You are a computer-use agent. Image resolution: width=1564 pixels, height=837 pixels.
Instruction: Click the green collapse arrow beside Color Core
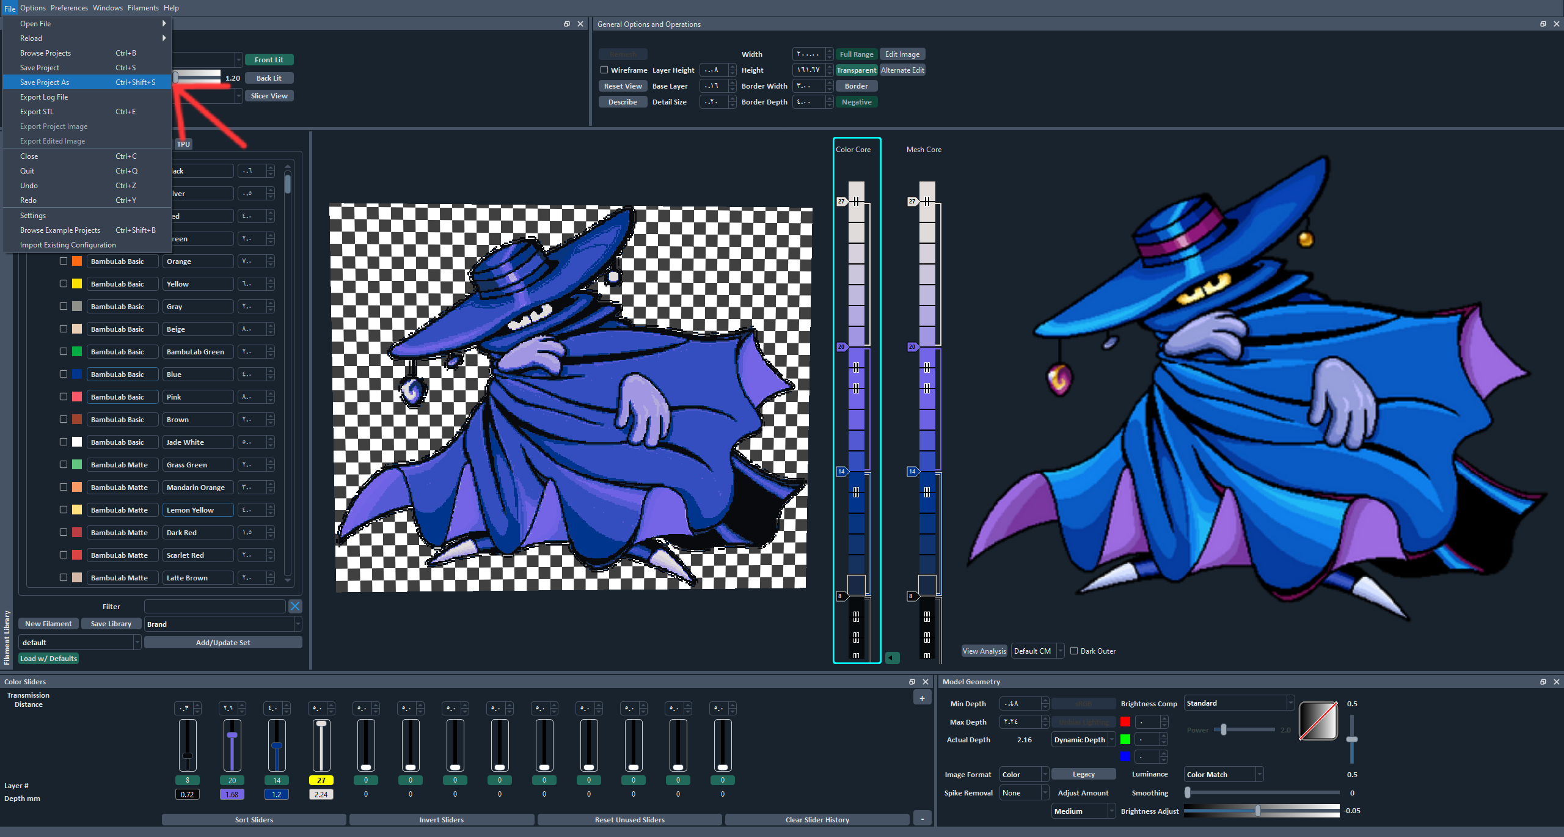(x=892, y=657)
